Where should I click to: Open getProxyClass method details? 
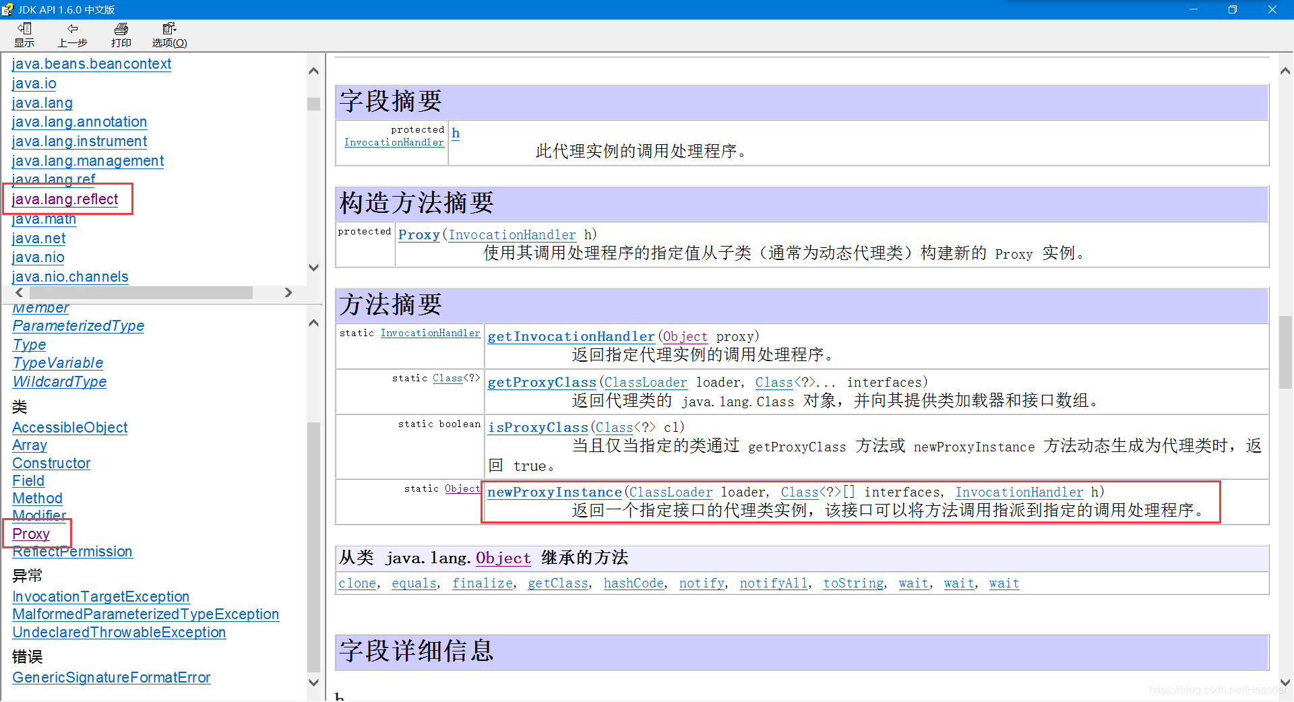(542, 382)
